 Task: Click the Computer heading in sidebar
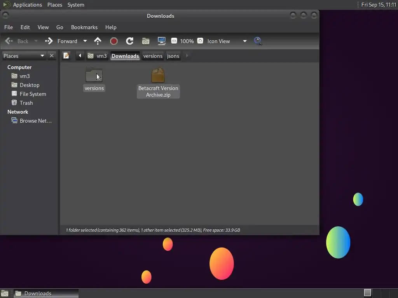pos(19,67)
